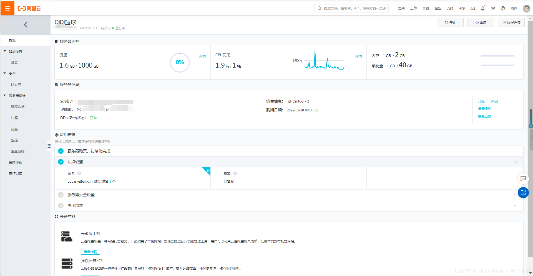The height and width of the screenshot is (276, 533).
Task: Click the help icon next to 备案
Action: pyautogui.click(x=235, y=173)
